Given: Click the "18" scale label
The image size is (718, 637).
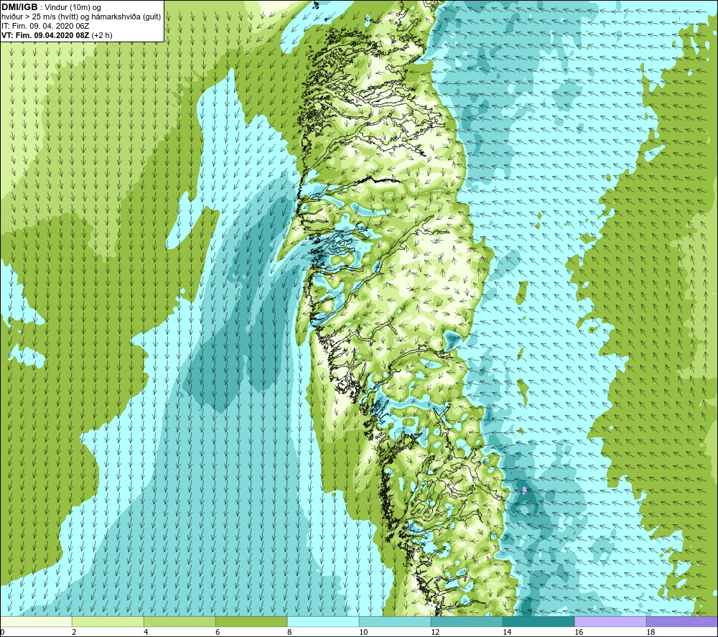Looking at the screenshot, I should coord(651,633).
